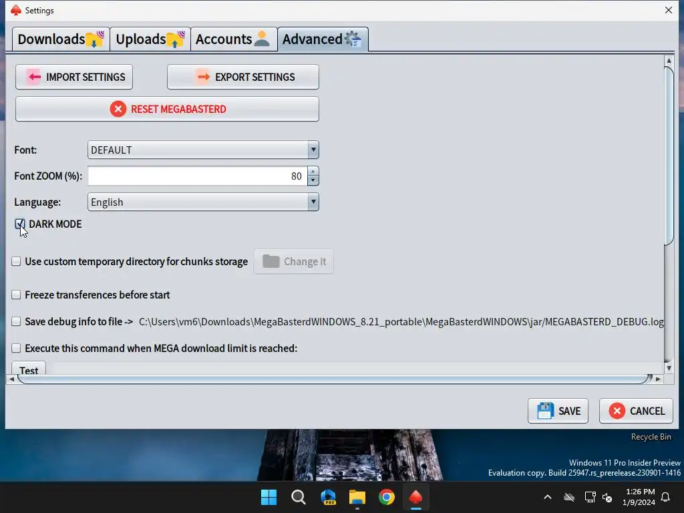
Task: Click the MegaBasterd title bar icon
Action: pyautogui.click(x=16, y=10)
